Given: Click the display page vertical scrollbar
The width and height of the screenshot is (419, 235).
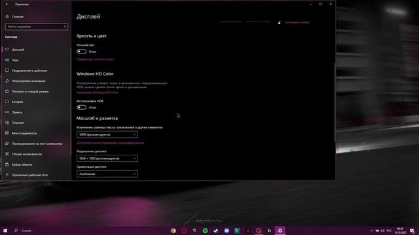Looking at the screenshot, I should pyautogui.click(x=335, y=102).
